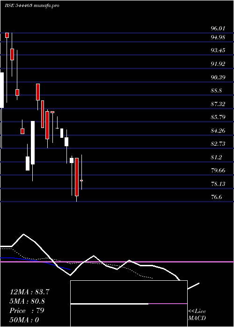Click the red candle at the 96.01 high
The width and height of the screenshot is (234, 327).
(x=7, y=35)
